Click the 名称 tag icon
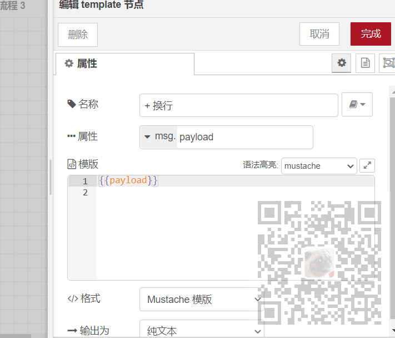 (72, 104)
